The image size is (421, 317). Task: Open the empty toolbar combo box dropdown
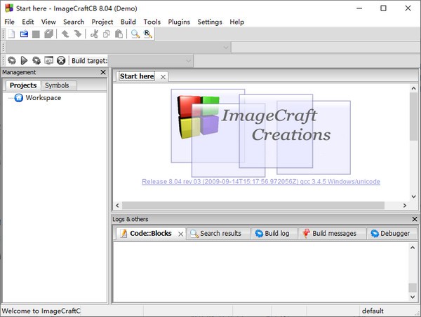226,47
